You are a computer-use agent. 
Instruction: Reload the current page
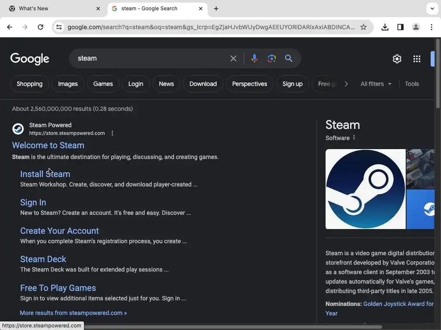pyautogui.click(x=40, y=27)
